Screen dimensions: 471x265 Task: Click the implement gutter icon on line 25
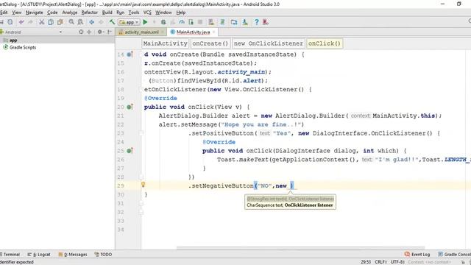pos(130,151)
